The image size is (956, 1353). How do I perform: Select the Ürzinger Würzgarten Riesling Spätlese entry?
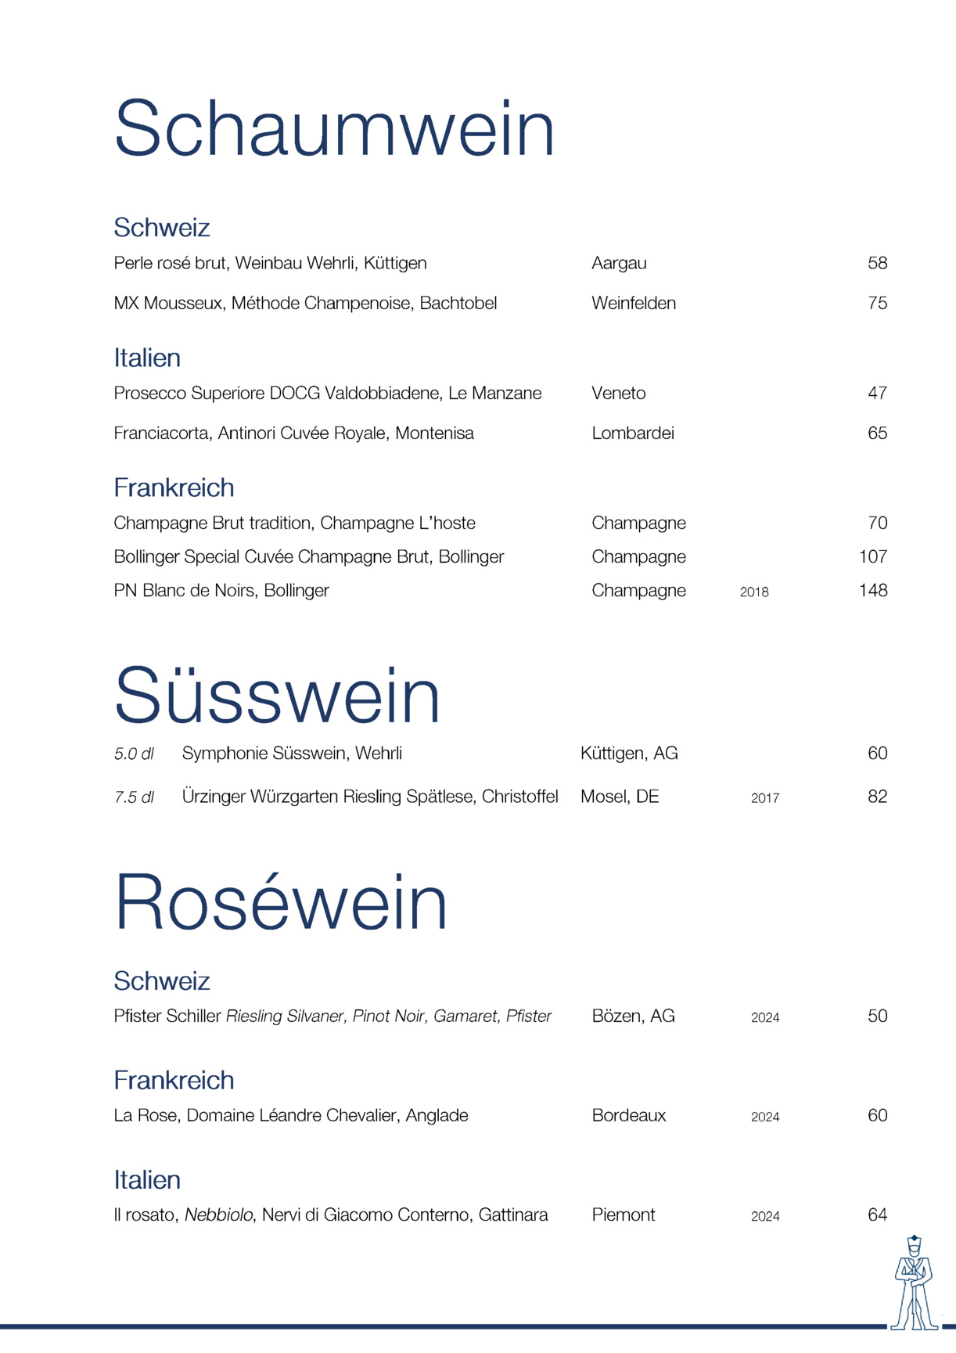369,797
